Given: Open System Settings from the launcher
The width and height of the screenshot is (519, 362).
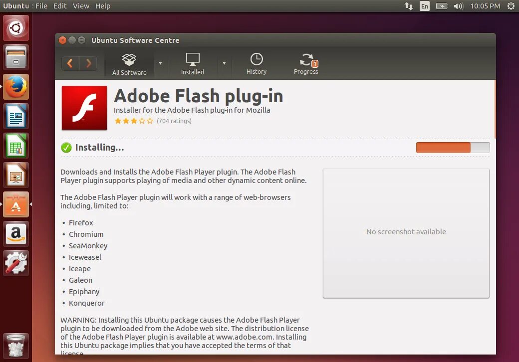Looking at the screenshot, I should pos(16,263).
